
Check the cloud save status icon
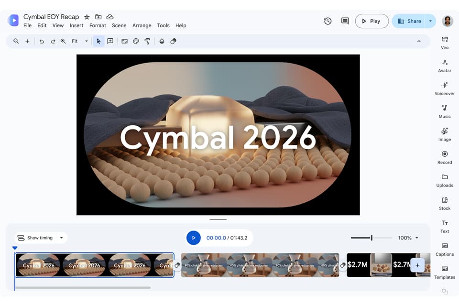click(x=110, y=17)
